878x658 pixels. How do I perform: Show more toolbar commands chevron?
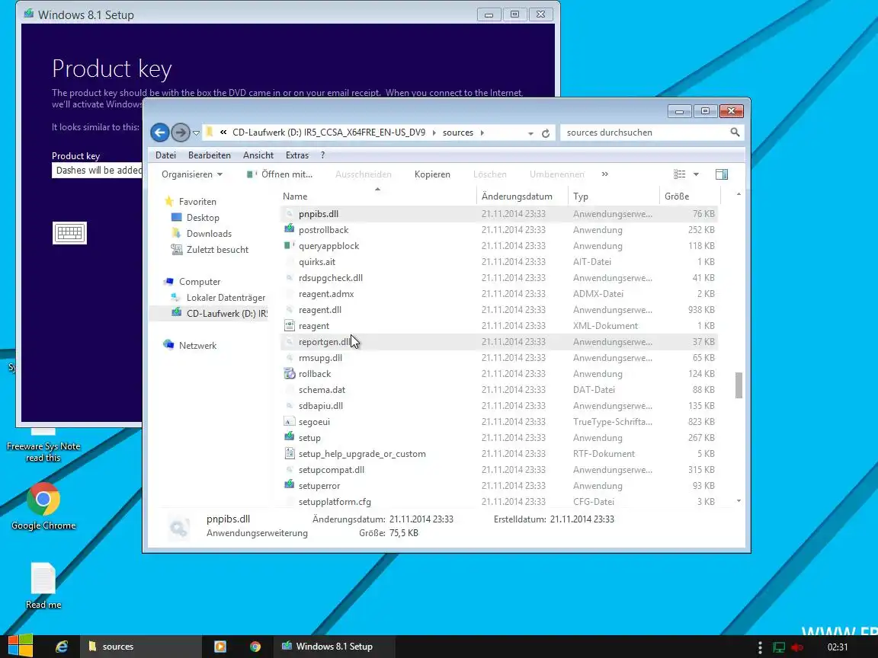(604, 174)
